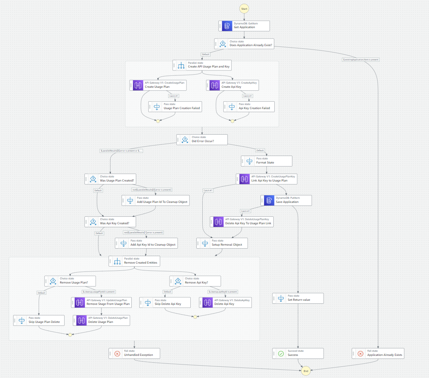Click the $.cleanup.usagePlanId is present edge label
This screenshot has height=378, width=429.
tap(99, 292)
